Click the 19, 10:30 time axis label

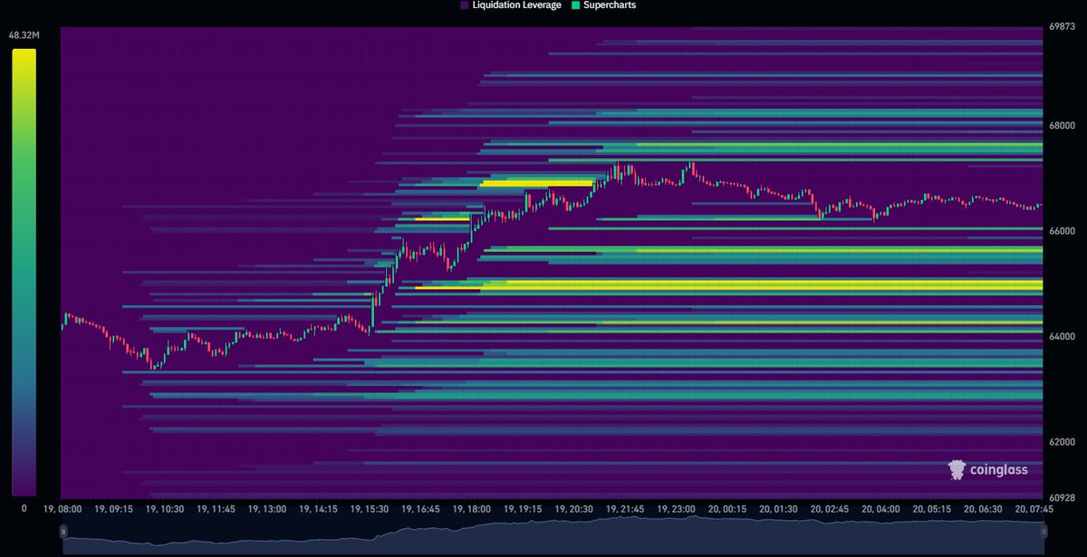pyautogui.click(x=165, y=510)
